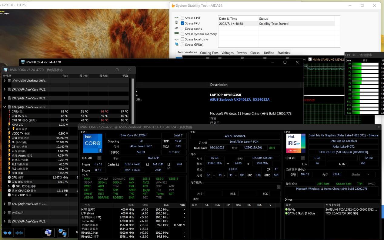Click the lightning icon next to iGPU VID
384x240 pixels.
point(9,125)
